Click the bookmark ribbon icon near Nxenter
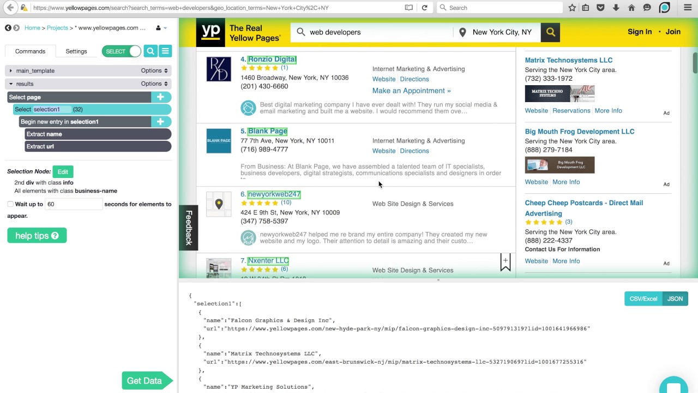The image size is (698, 393). [x=506, y=262]
